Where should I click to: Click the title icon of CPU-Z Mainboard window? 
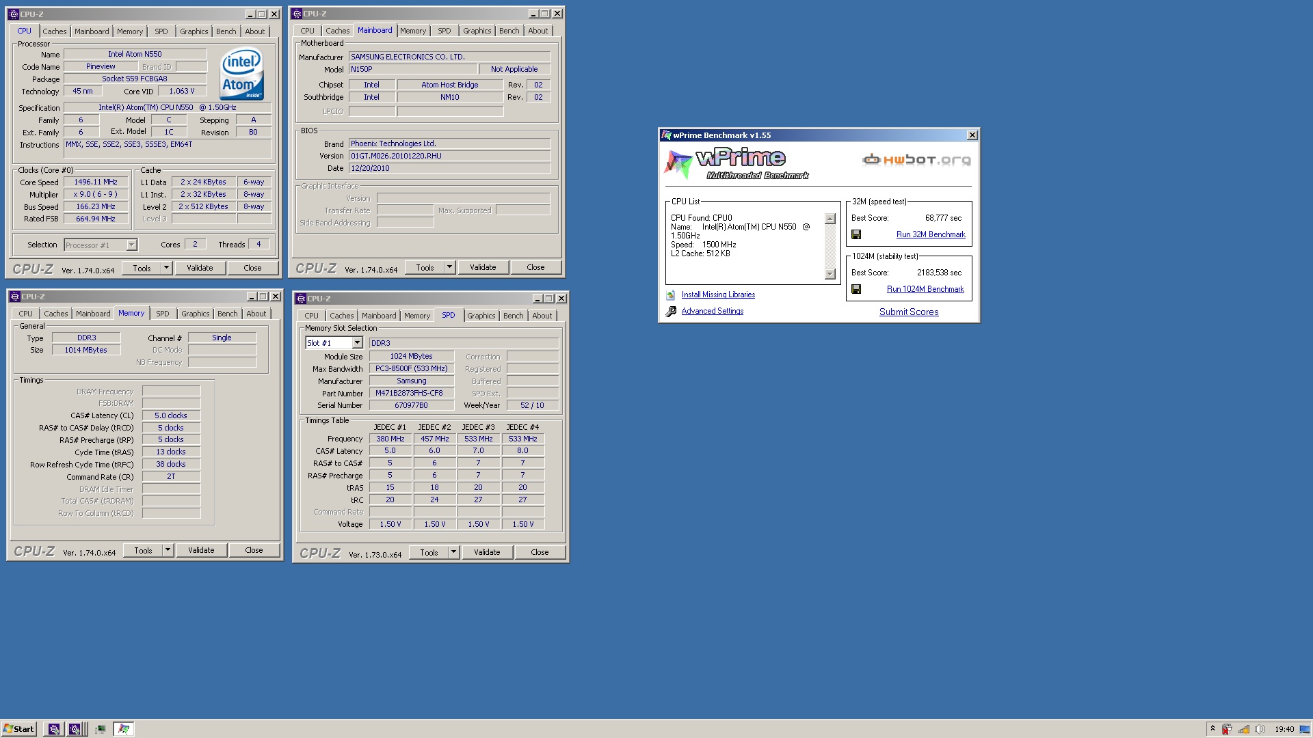pyautogui.click(x=297, y=14)
